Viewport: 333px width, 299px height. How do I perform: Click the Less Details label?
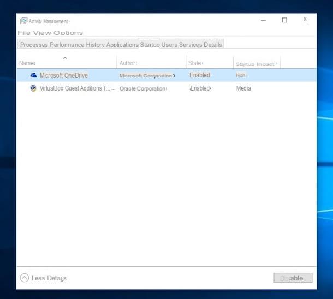49,278
